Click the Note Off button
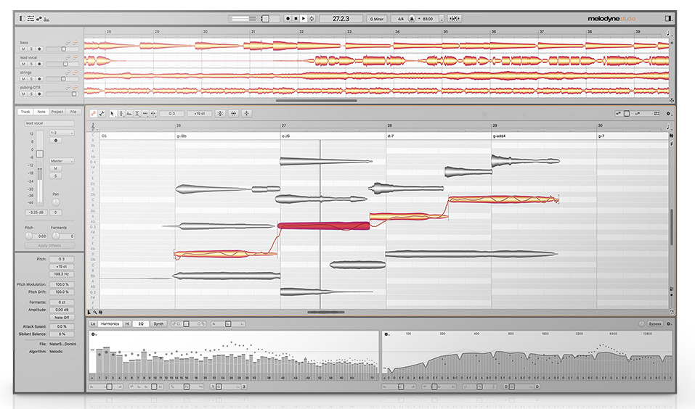This screenshot has width=695, height=409. (62, 318)
